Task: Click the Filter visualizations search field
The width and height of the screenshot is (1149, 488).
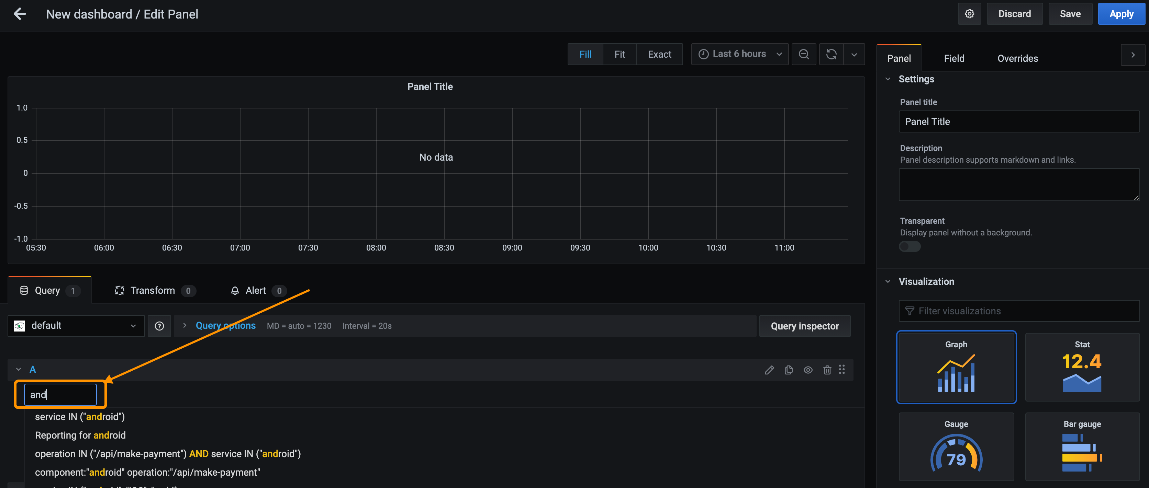Action: (1019, 311)
